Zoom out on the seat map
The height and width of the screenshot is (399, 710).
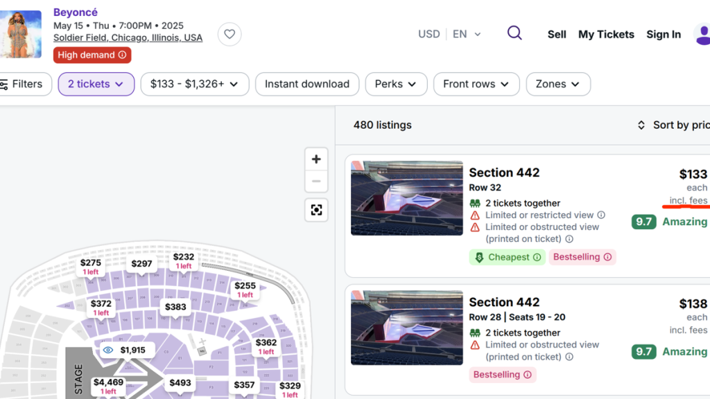tap(316, 181)
